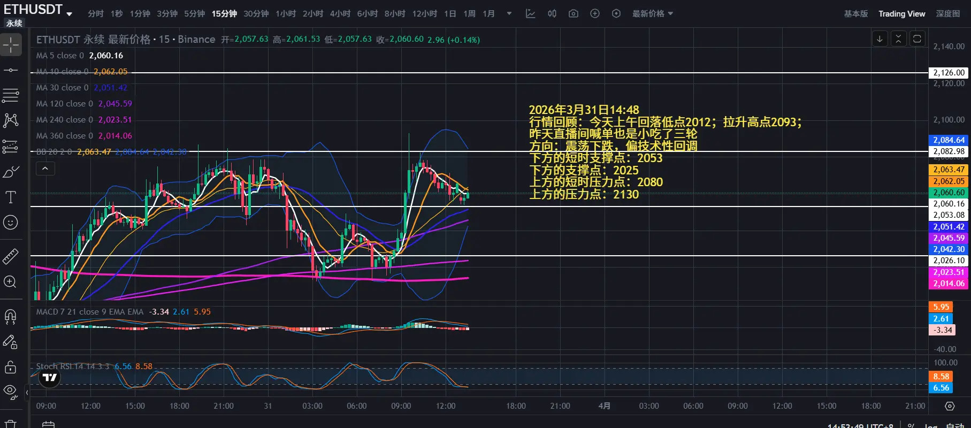Select the Trading View chart tab
This screenshot has height=428, width=971.
tap(902, 13)
